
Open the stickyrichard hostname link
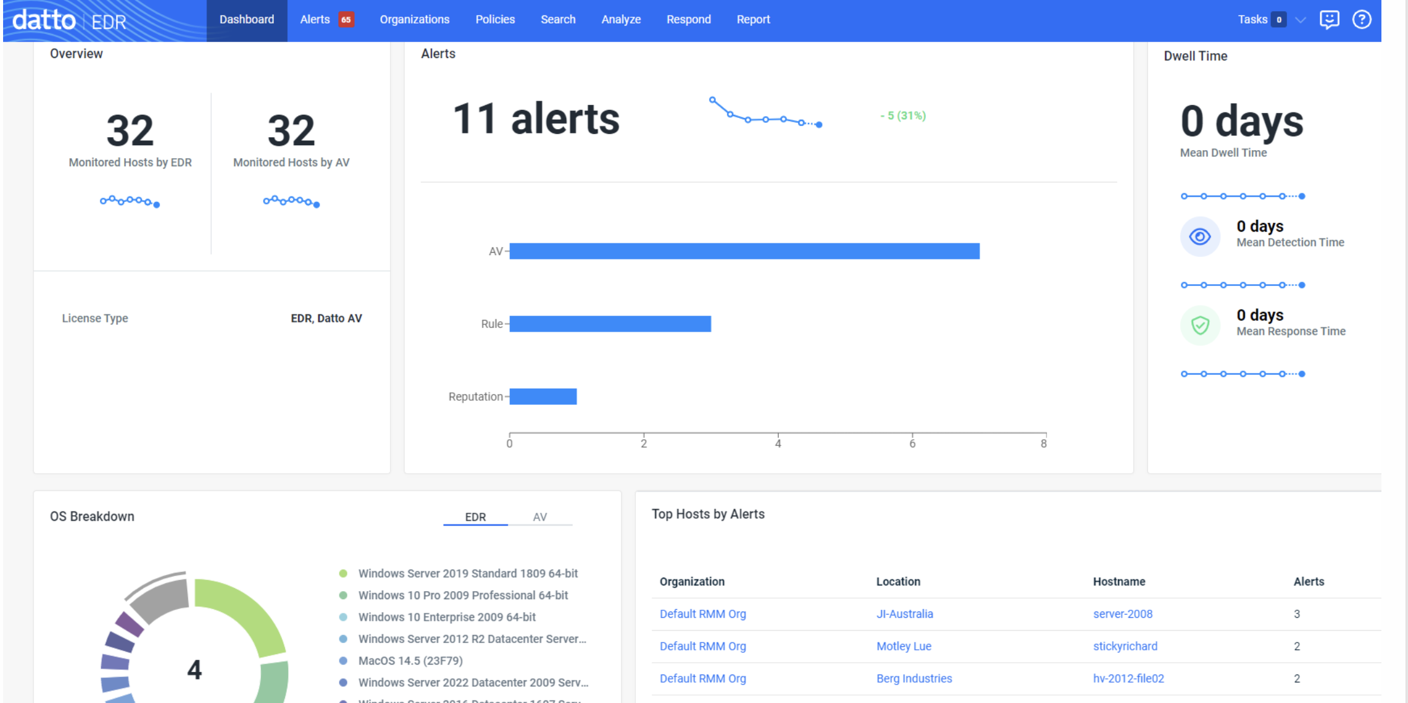[1126, 646]
